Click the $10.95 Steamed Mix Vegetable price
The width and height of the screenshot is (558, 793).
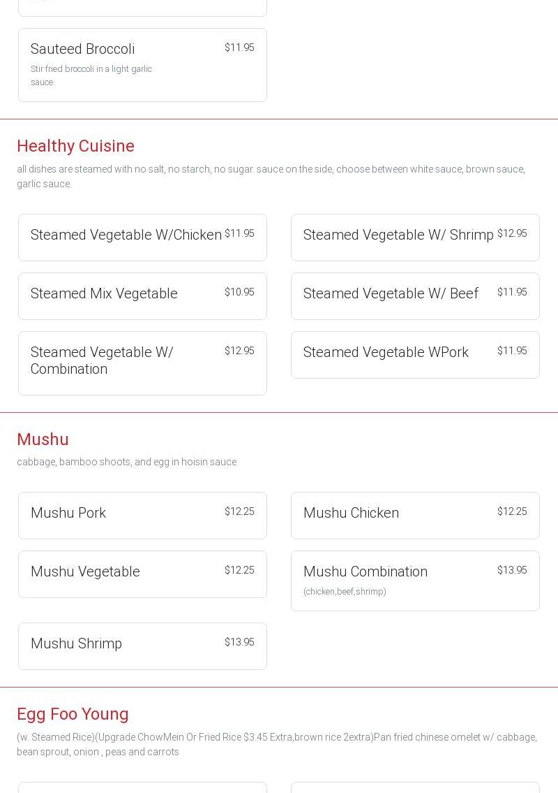tap(239, 292)
